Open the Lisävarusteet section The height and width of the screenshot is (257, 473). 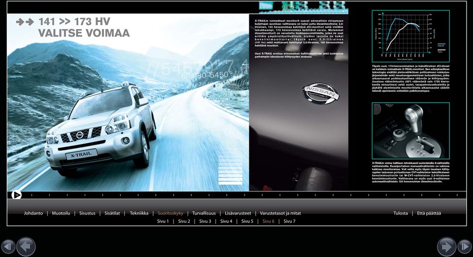click(238, 213)
